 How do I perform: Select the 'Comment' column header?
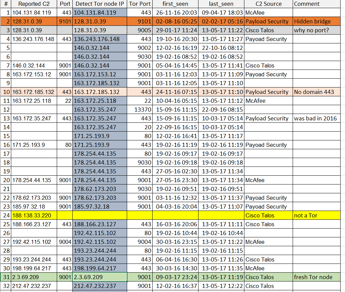[307, 4]
